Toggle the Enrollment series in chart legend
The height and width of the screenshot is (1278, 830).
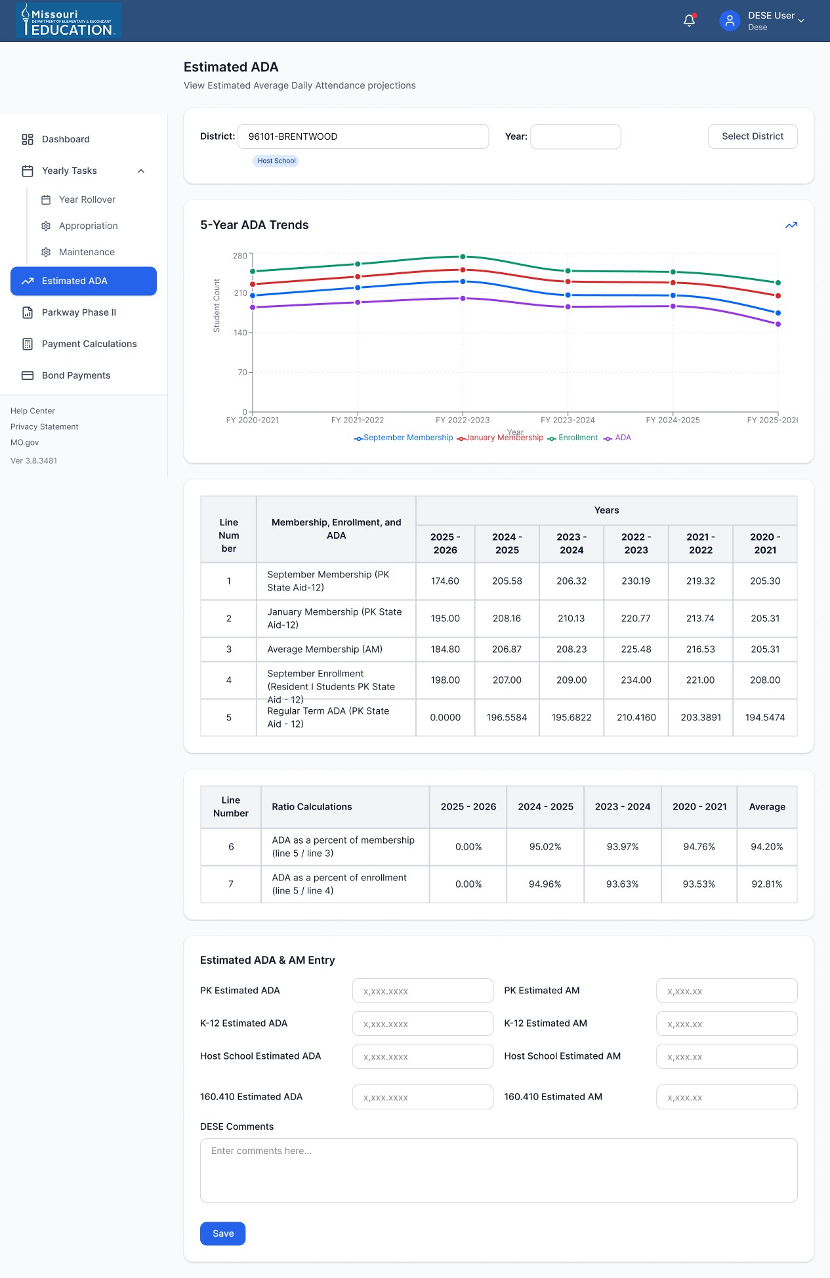[573, 438]
